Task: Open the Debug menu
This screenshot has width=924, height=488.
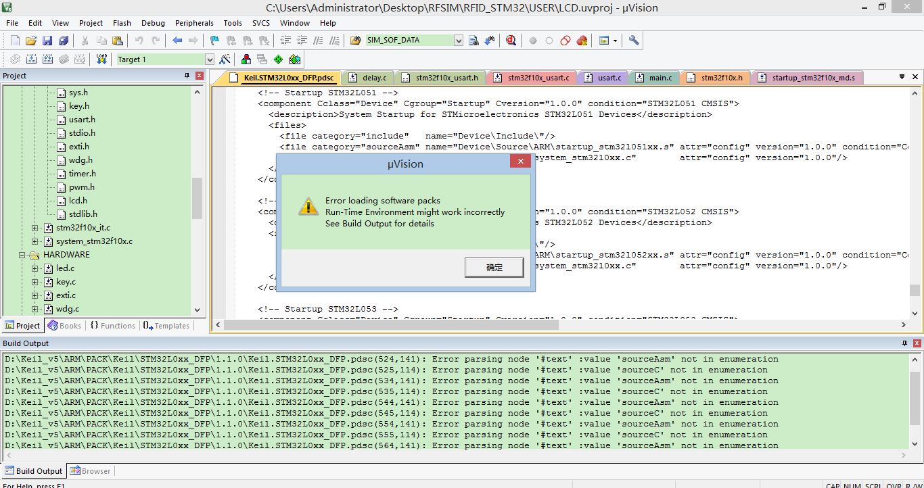Action: (x=153, y=23)
